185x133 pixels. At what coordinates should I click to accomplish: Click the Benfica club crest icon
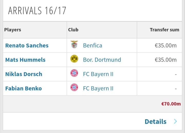point(74,45)
